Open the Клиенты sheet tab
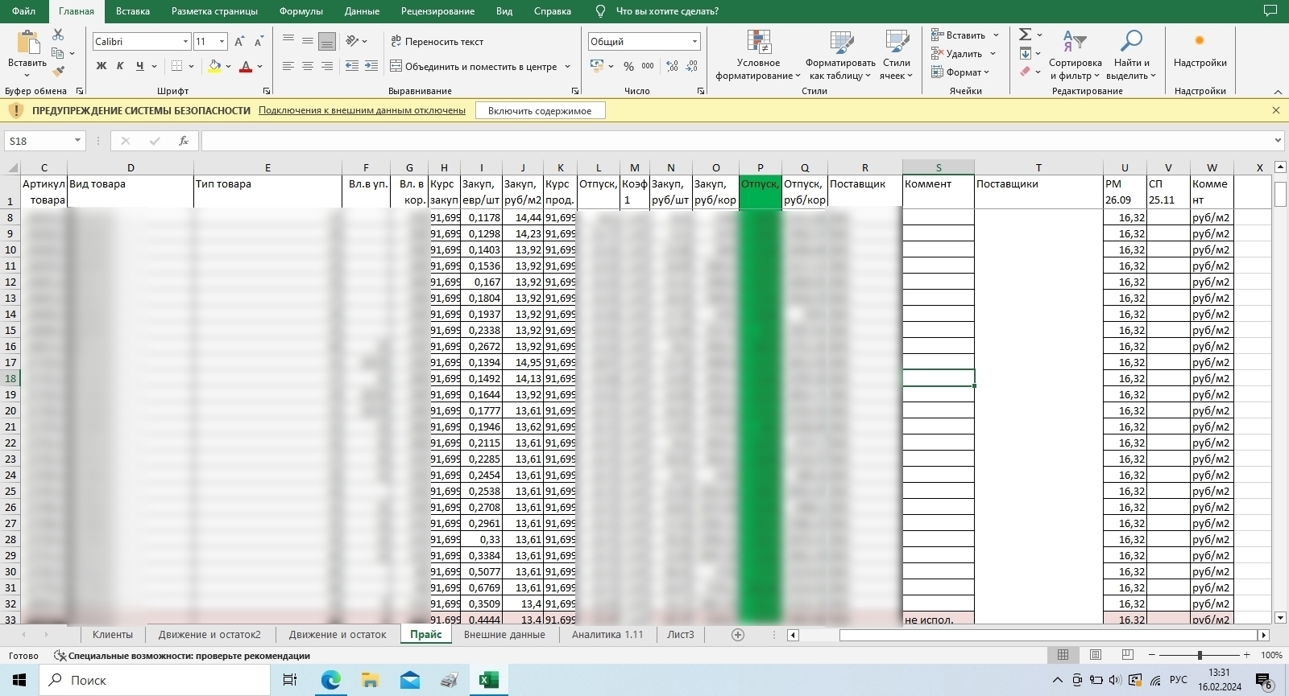1289x696 pixels. click(113, 635)
